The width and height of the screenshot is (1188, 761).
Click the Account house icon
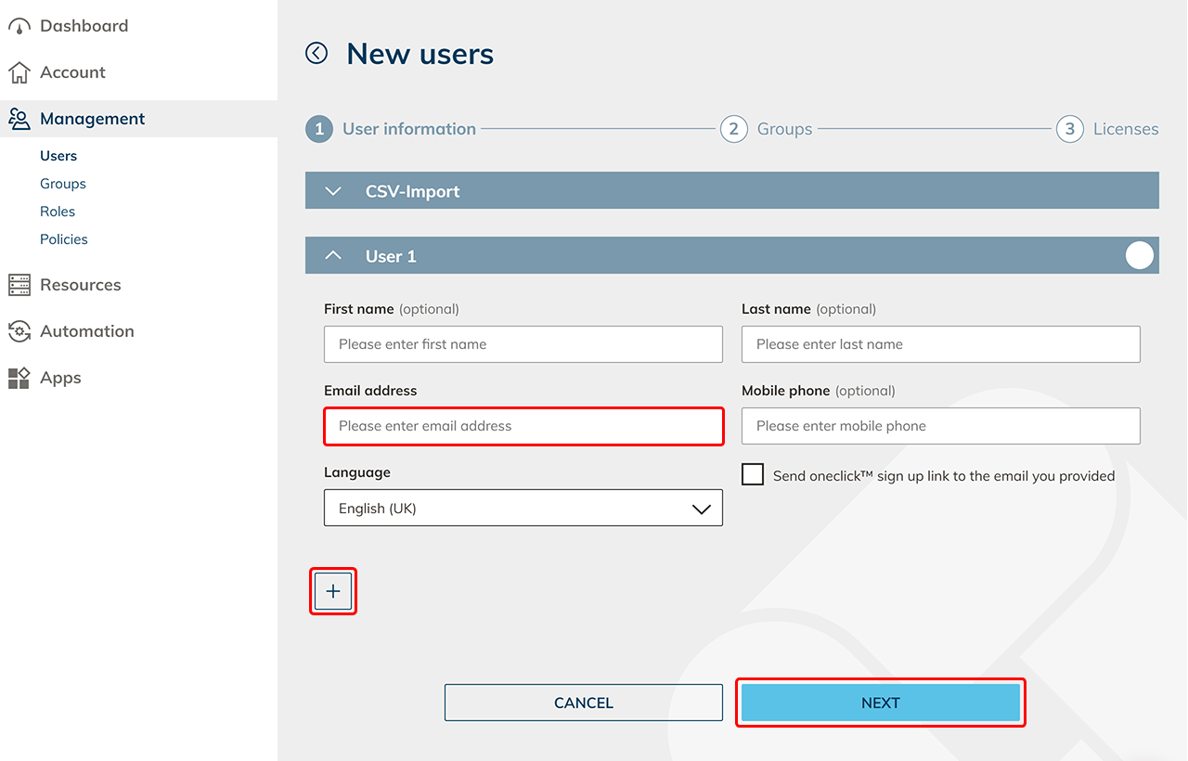pyautogui.click(x=19, y=72)
